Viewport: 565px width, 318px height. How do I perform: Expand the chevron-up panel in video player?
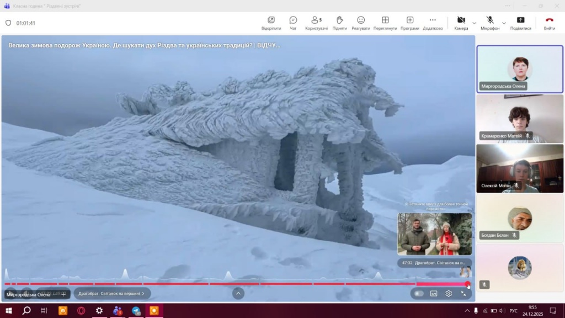pyautogui.click(x=238, y=294)
